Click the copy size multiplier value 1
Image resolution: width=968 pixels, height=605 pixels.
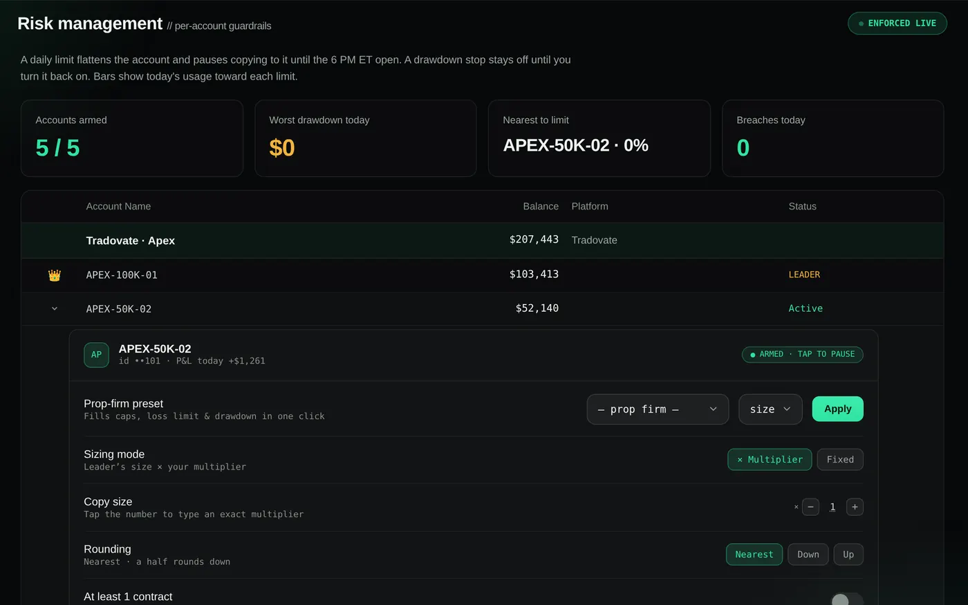832,507
